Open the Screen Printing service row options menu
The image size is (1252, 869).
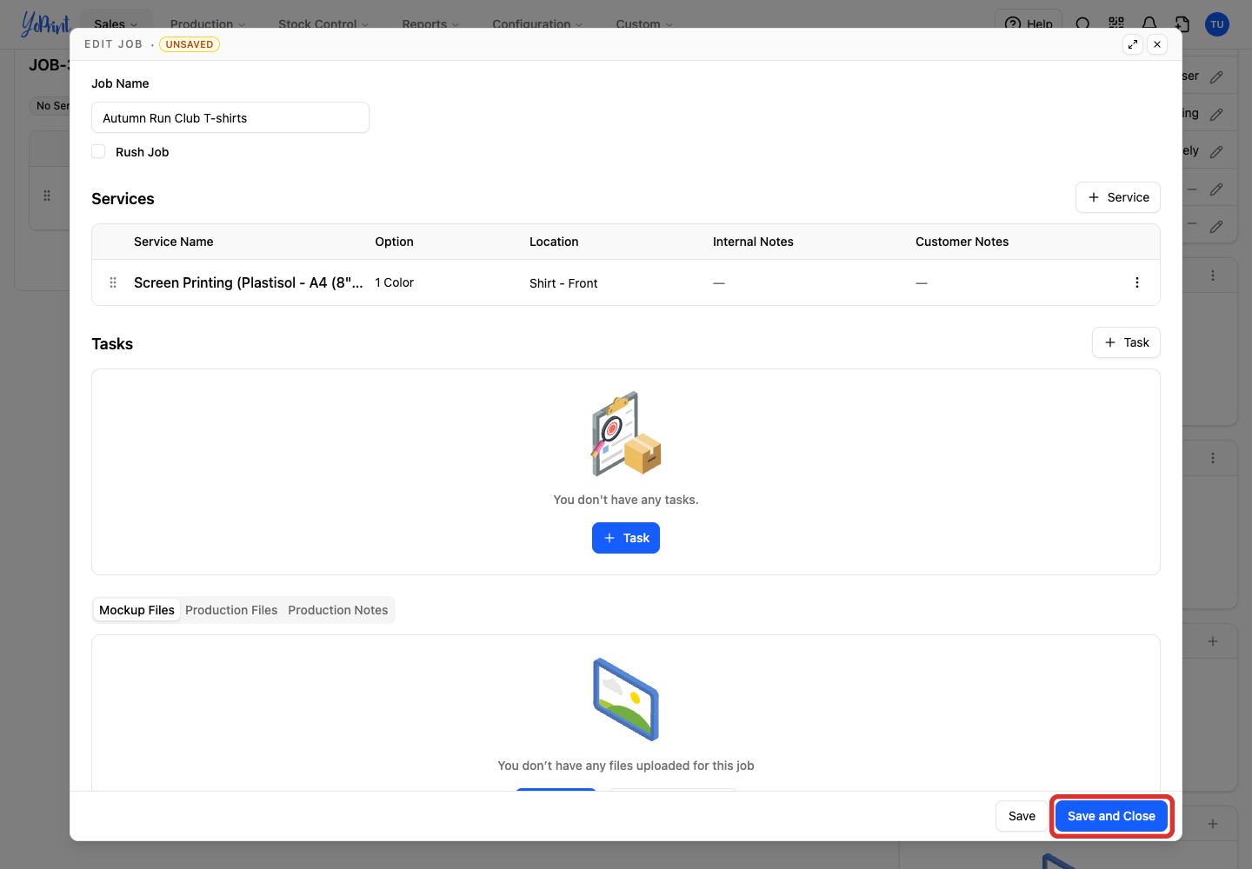1137,282
